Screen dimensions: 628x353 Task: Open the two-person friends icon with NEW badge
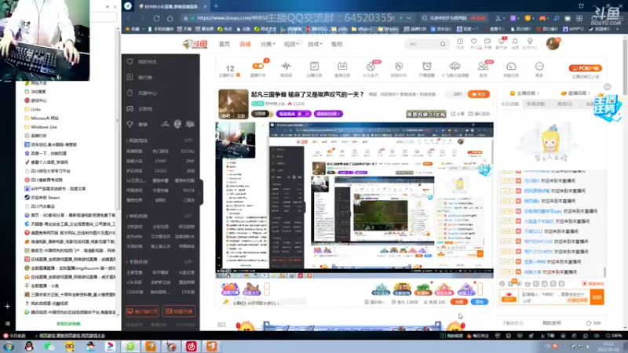[x=483, y=67]
